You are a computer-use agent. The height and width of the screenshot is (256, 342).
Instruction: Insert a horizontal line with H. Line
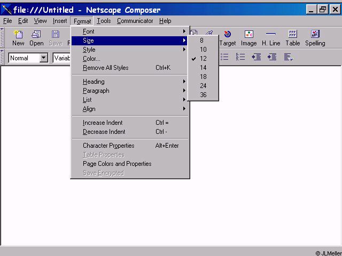coord(271,38)
